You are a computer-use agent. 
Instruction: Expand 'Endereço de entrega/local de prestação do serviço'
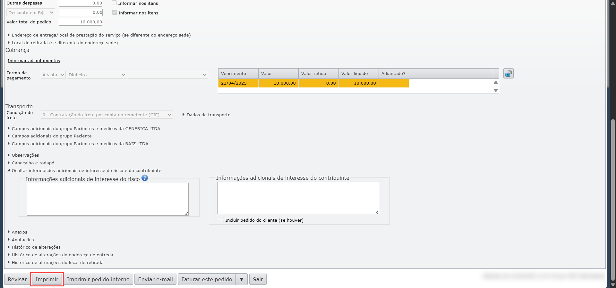point(99,35)
